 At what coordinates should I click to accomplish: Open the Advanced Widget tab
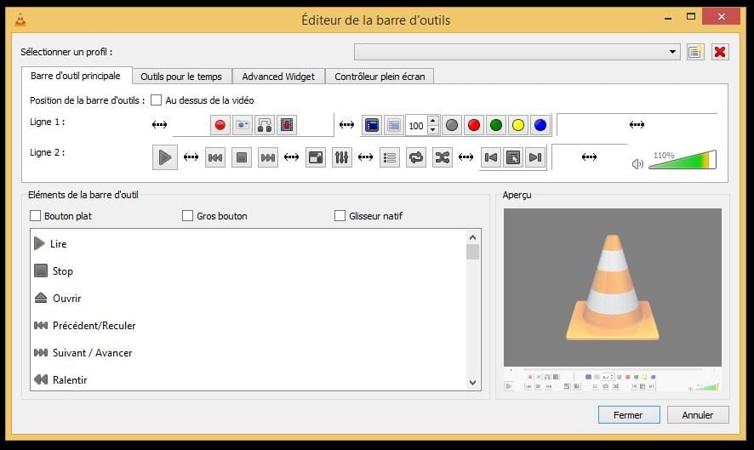coord(278,77)
